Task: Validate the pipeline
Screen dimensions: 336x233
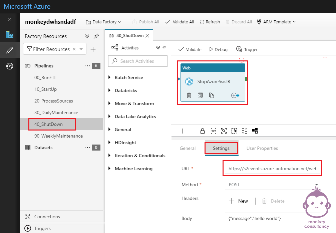Action: coord(190,49)
